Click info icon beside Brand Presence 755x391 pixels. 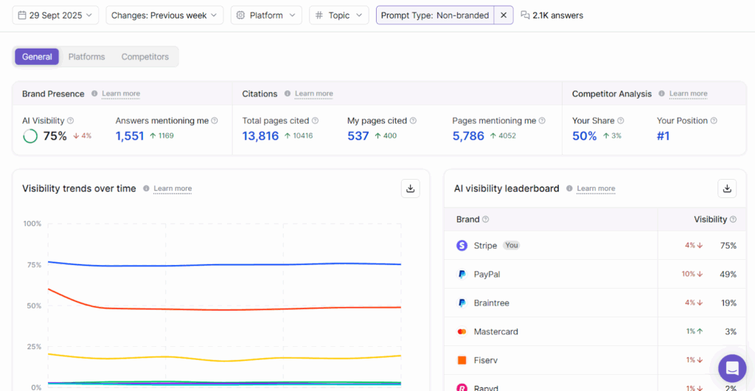click(94, 94)
